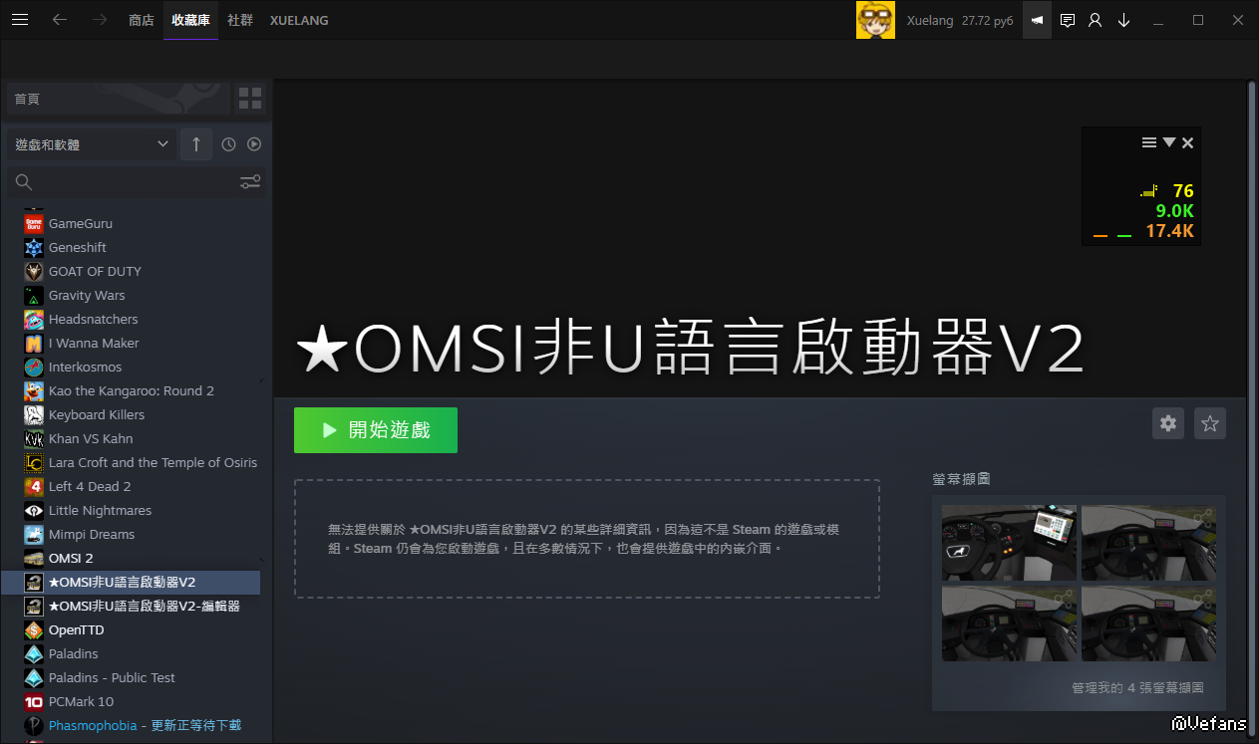Open the first dashboard screenshot thumbnail
This screenshot has height=744, width=1259.
pos(1009,542)
